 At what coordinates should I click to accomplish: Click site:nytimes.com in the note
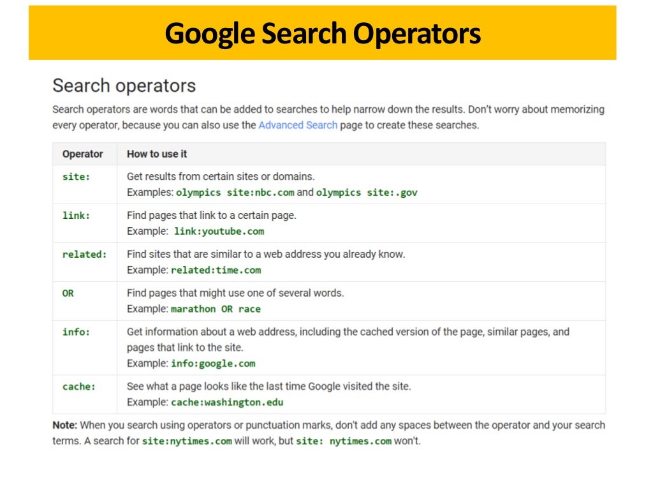(x=187, y=442)
